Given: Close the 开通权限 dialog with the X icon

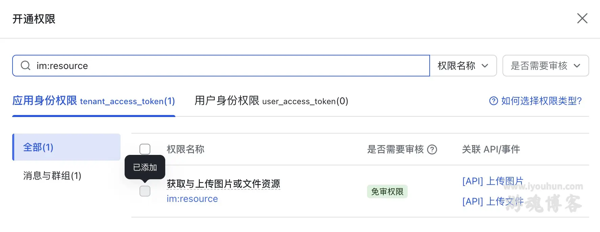Looking at the screenshot, I should [x=582, y=19].
